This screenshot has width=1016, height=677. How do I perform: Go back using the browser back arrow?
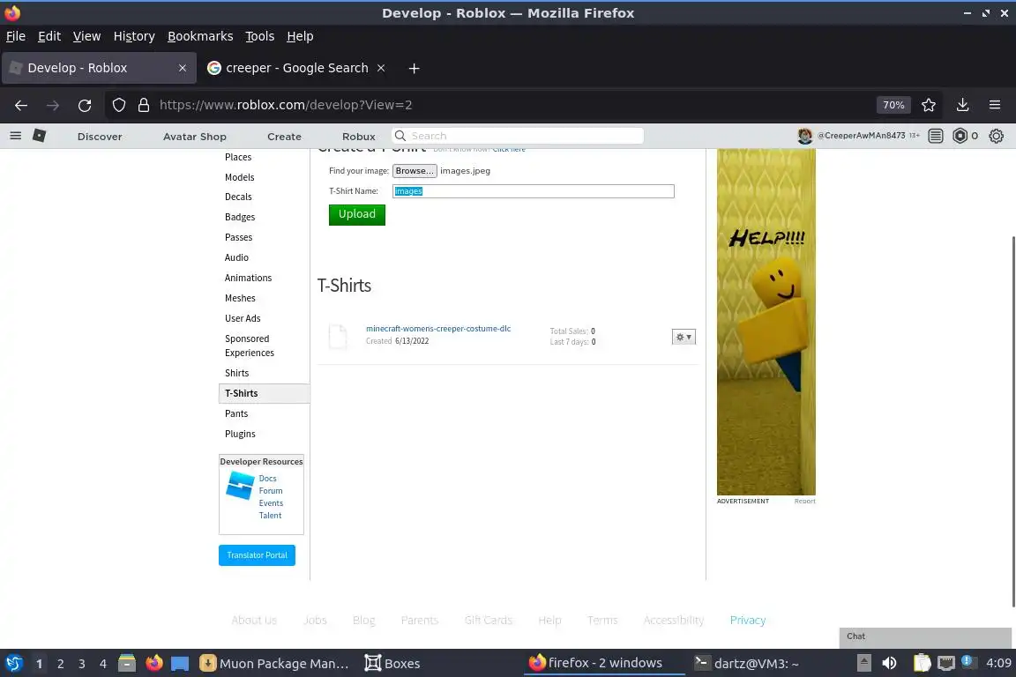click(x=21, y=105)
